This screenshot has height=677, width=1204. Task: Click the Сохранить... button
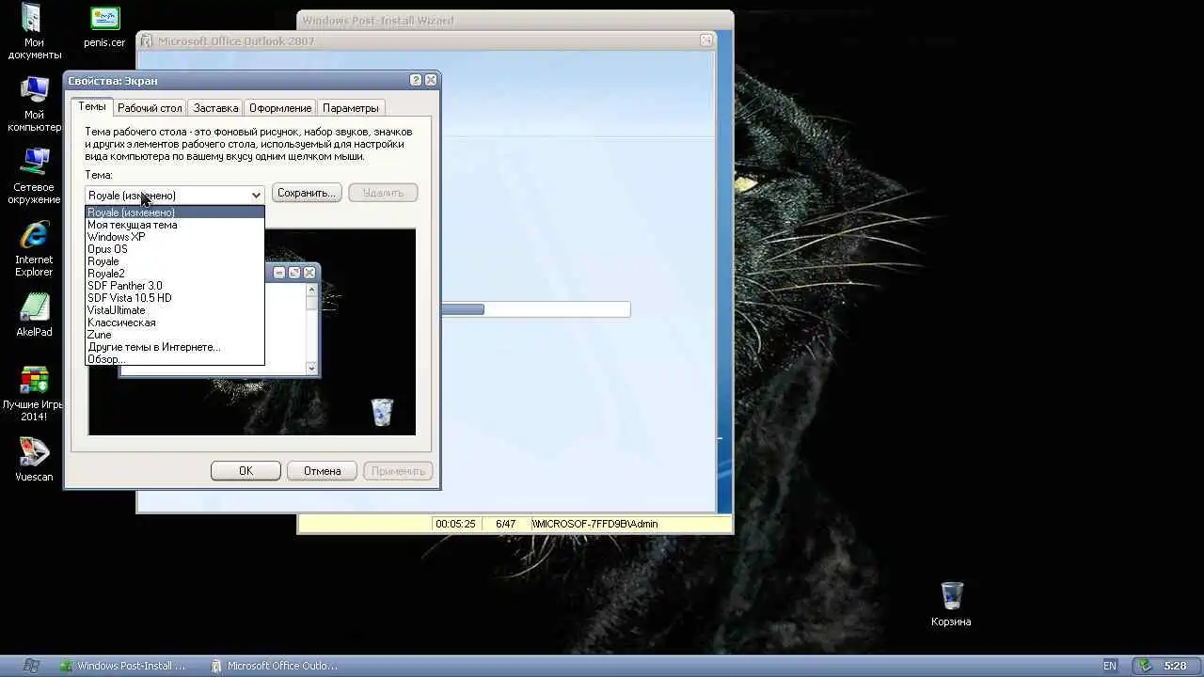coord(307,193)
